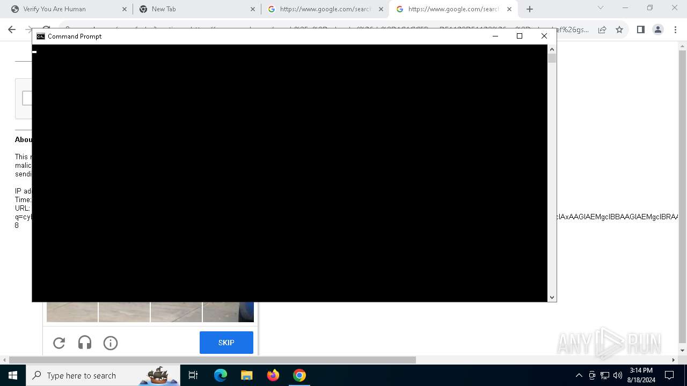The height and width of the screenshot is (386, 687).
Task: Click Command Prompt title bar icon
Action: pyautogui.click(x=41, y=36)
